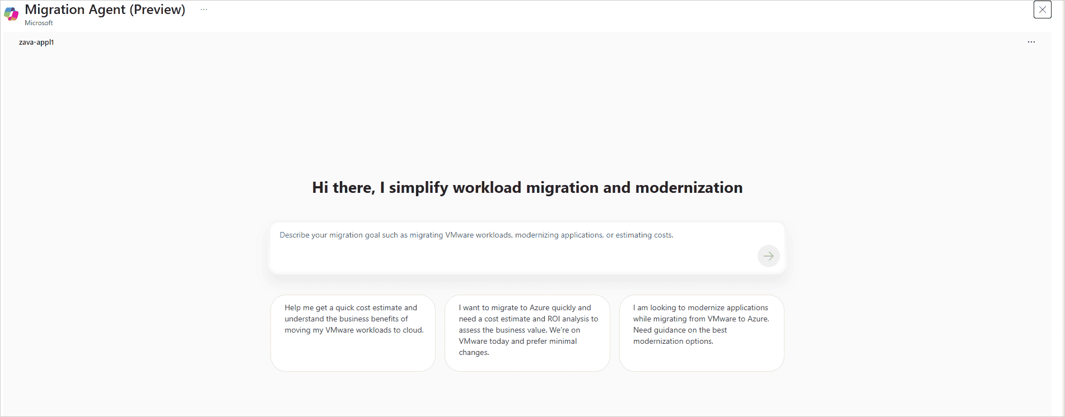The image size is (1065, 417).
Task: Click the Copilot-style agent avatar in the header
Action: tap(11, 13)
